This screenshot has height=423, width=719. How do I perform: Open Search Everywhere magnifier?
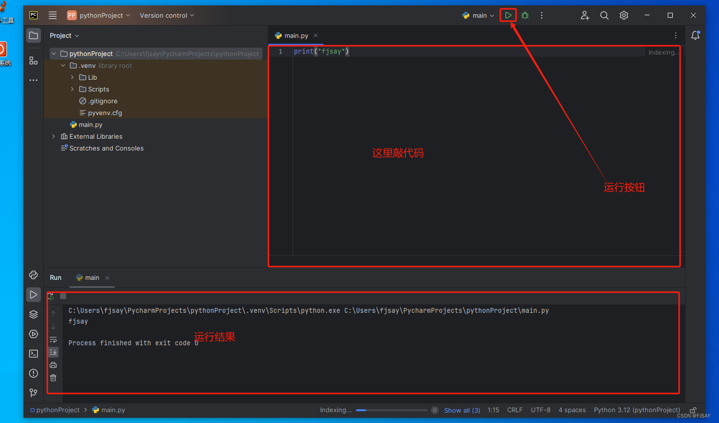(604, 15)
